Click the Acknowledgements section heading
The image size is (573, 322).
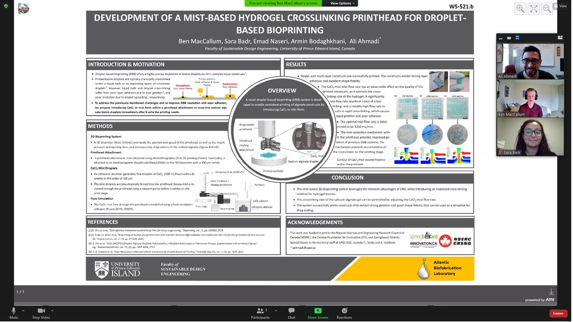click(315, 222)
